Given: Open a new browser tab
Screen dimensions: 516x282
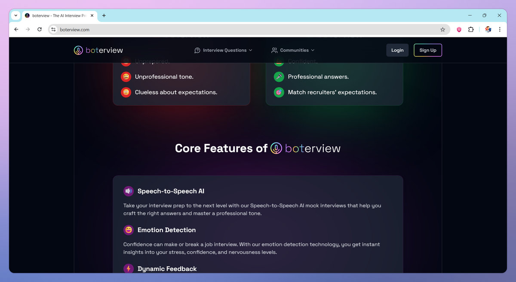Looking at the screenshot, I should coord(104,15).
